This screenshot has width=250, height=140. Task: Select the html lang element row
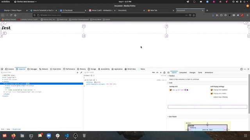[41, 77]
